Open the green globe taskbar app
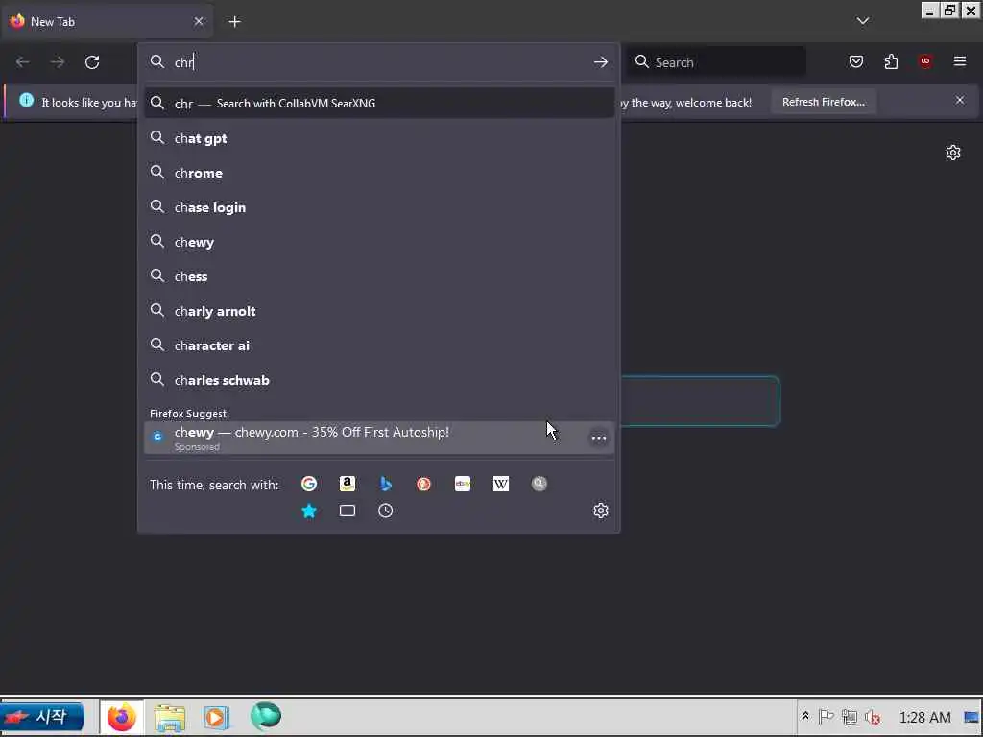983x737 pixels. [x=266, y=716]
